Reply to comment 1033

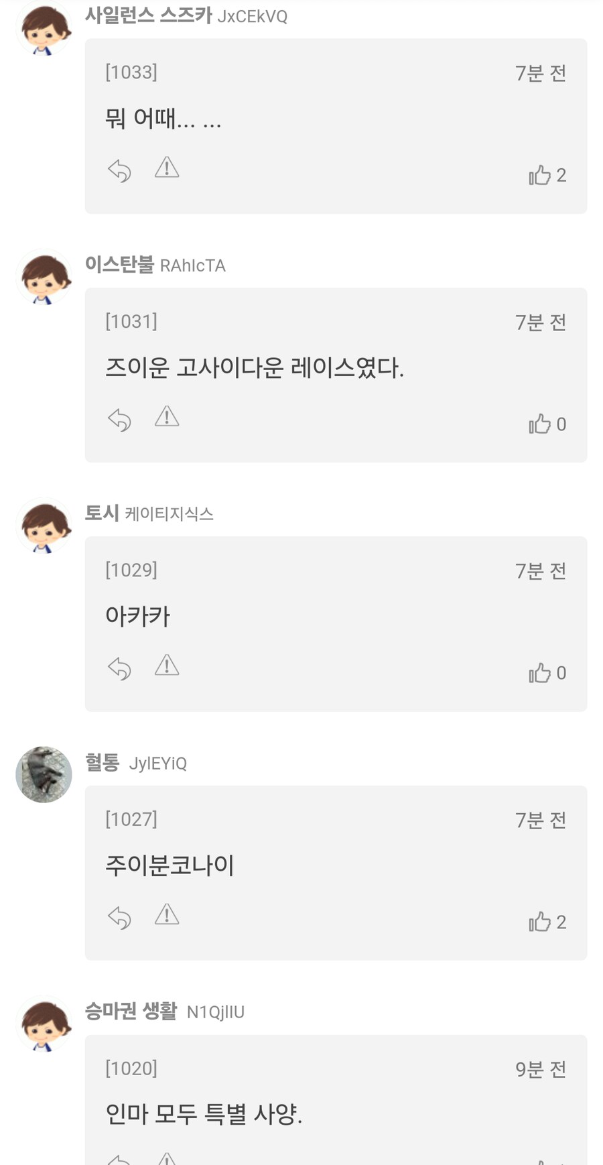[x=120, y=170]
